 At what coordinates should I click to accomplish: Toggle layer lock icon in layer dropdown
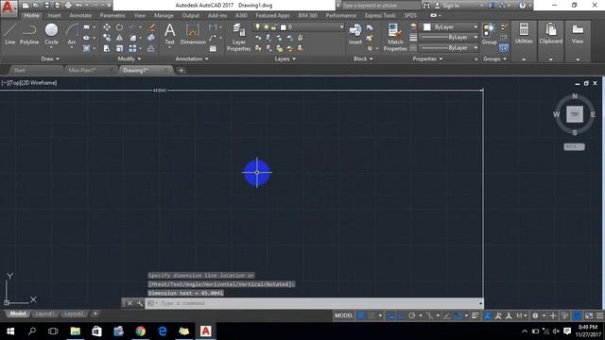point(273,27)
